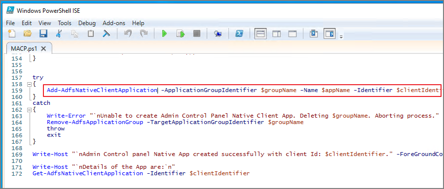Image resolution: width=444 pixels, height=189 pixels.
Task: Click the catch keyword on line 161
Action: pos(41,103)
